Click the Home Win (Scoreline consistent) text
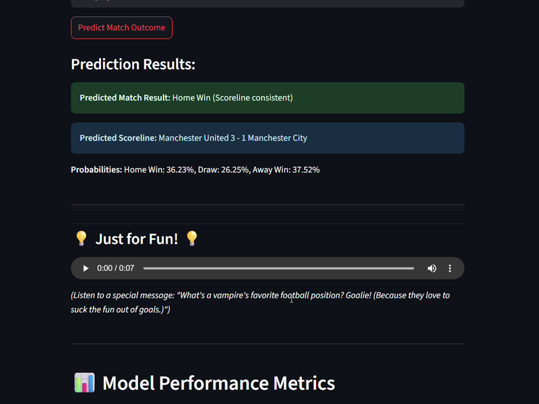The height and width of the screenshot is (404, 539). (232, 98)
